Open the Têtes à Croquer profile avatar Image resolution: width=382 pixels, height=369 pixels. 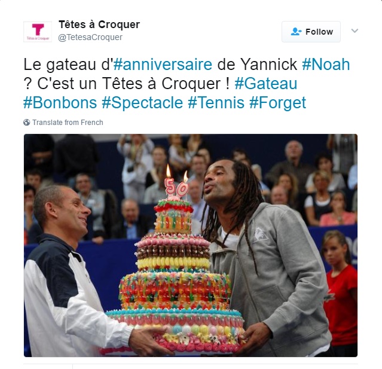point(38,32)
